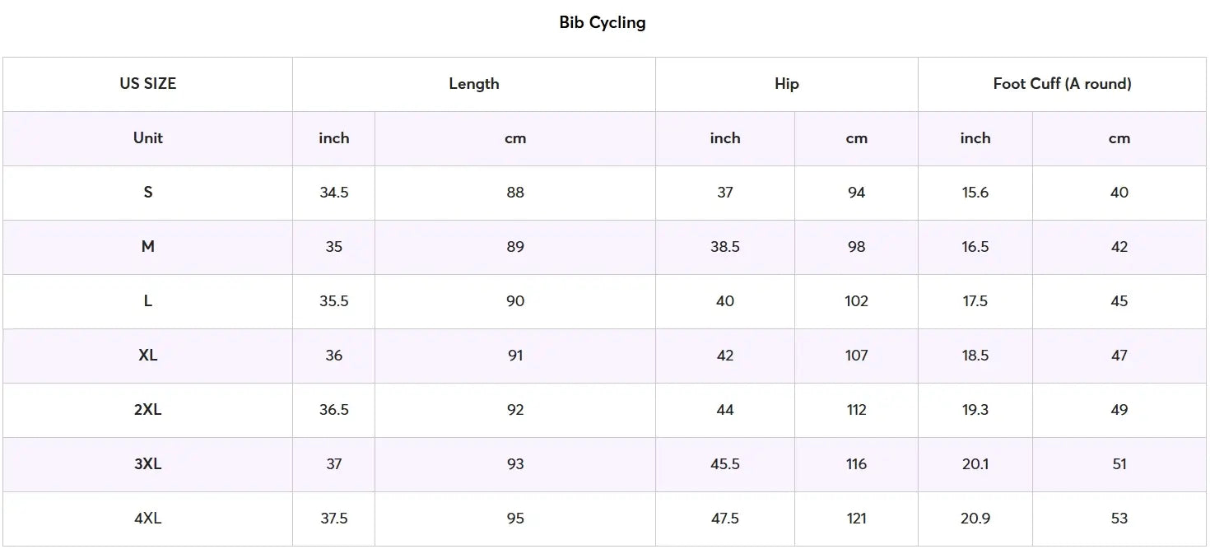The image size is (1210, 549).
Task: Select the XL size row label
Action: click(x=148, y=356)
